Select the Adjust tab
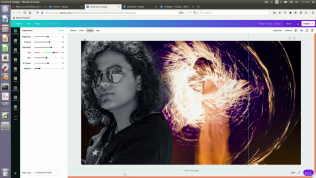This screenshot has height=178, width=316. click(x=90, y=31)
